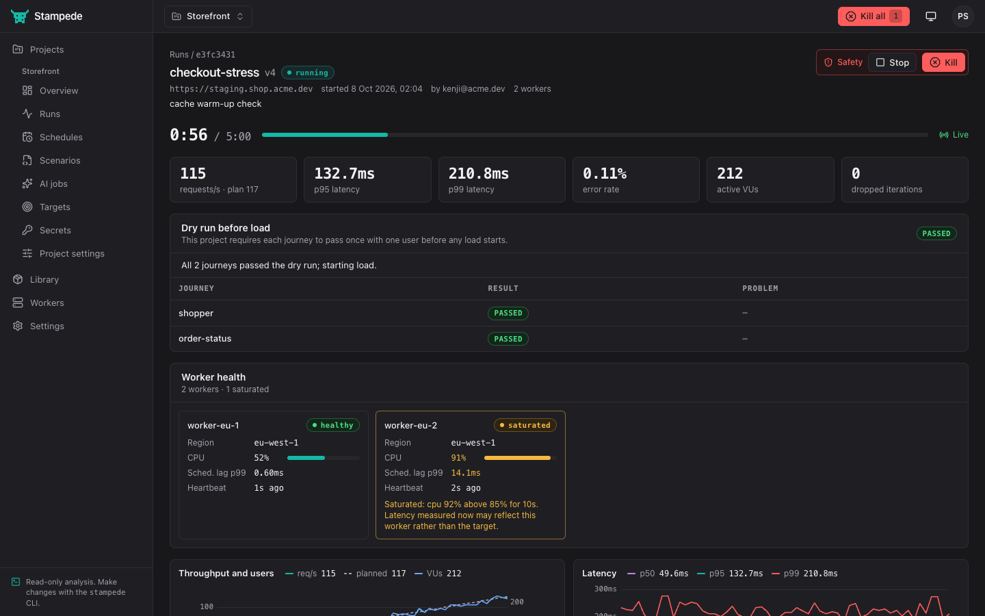Click the Secrets key icon
Viewport: 985px width, 616px height.
pos(27,230)
